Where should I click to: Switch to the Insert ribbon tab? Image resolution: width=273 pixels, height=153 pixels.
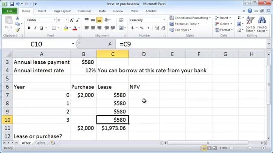point(42,11)
